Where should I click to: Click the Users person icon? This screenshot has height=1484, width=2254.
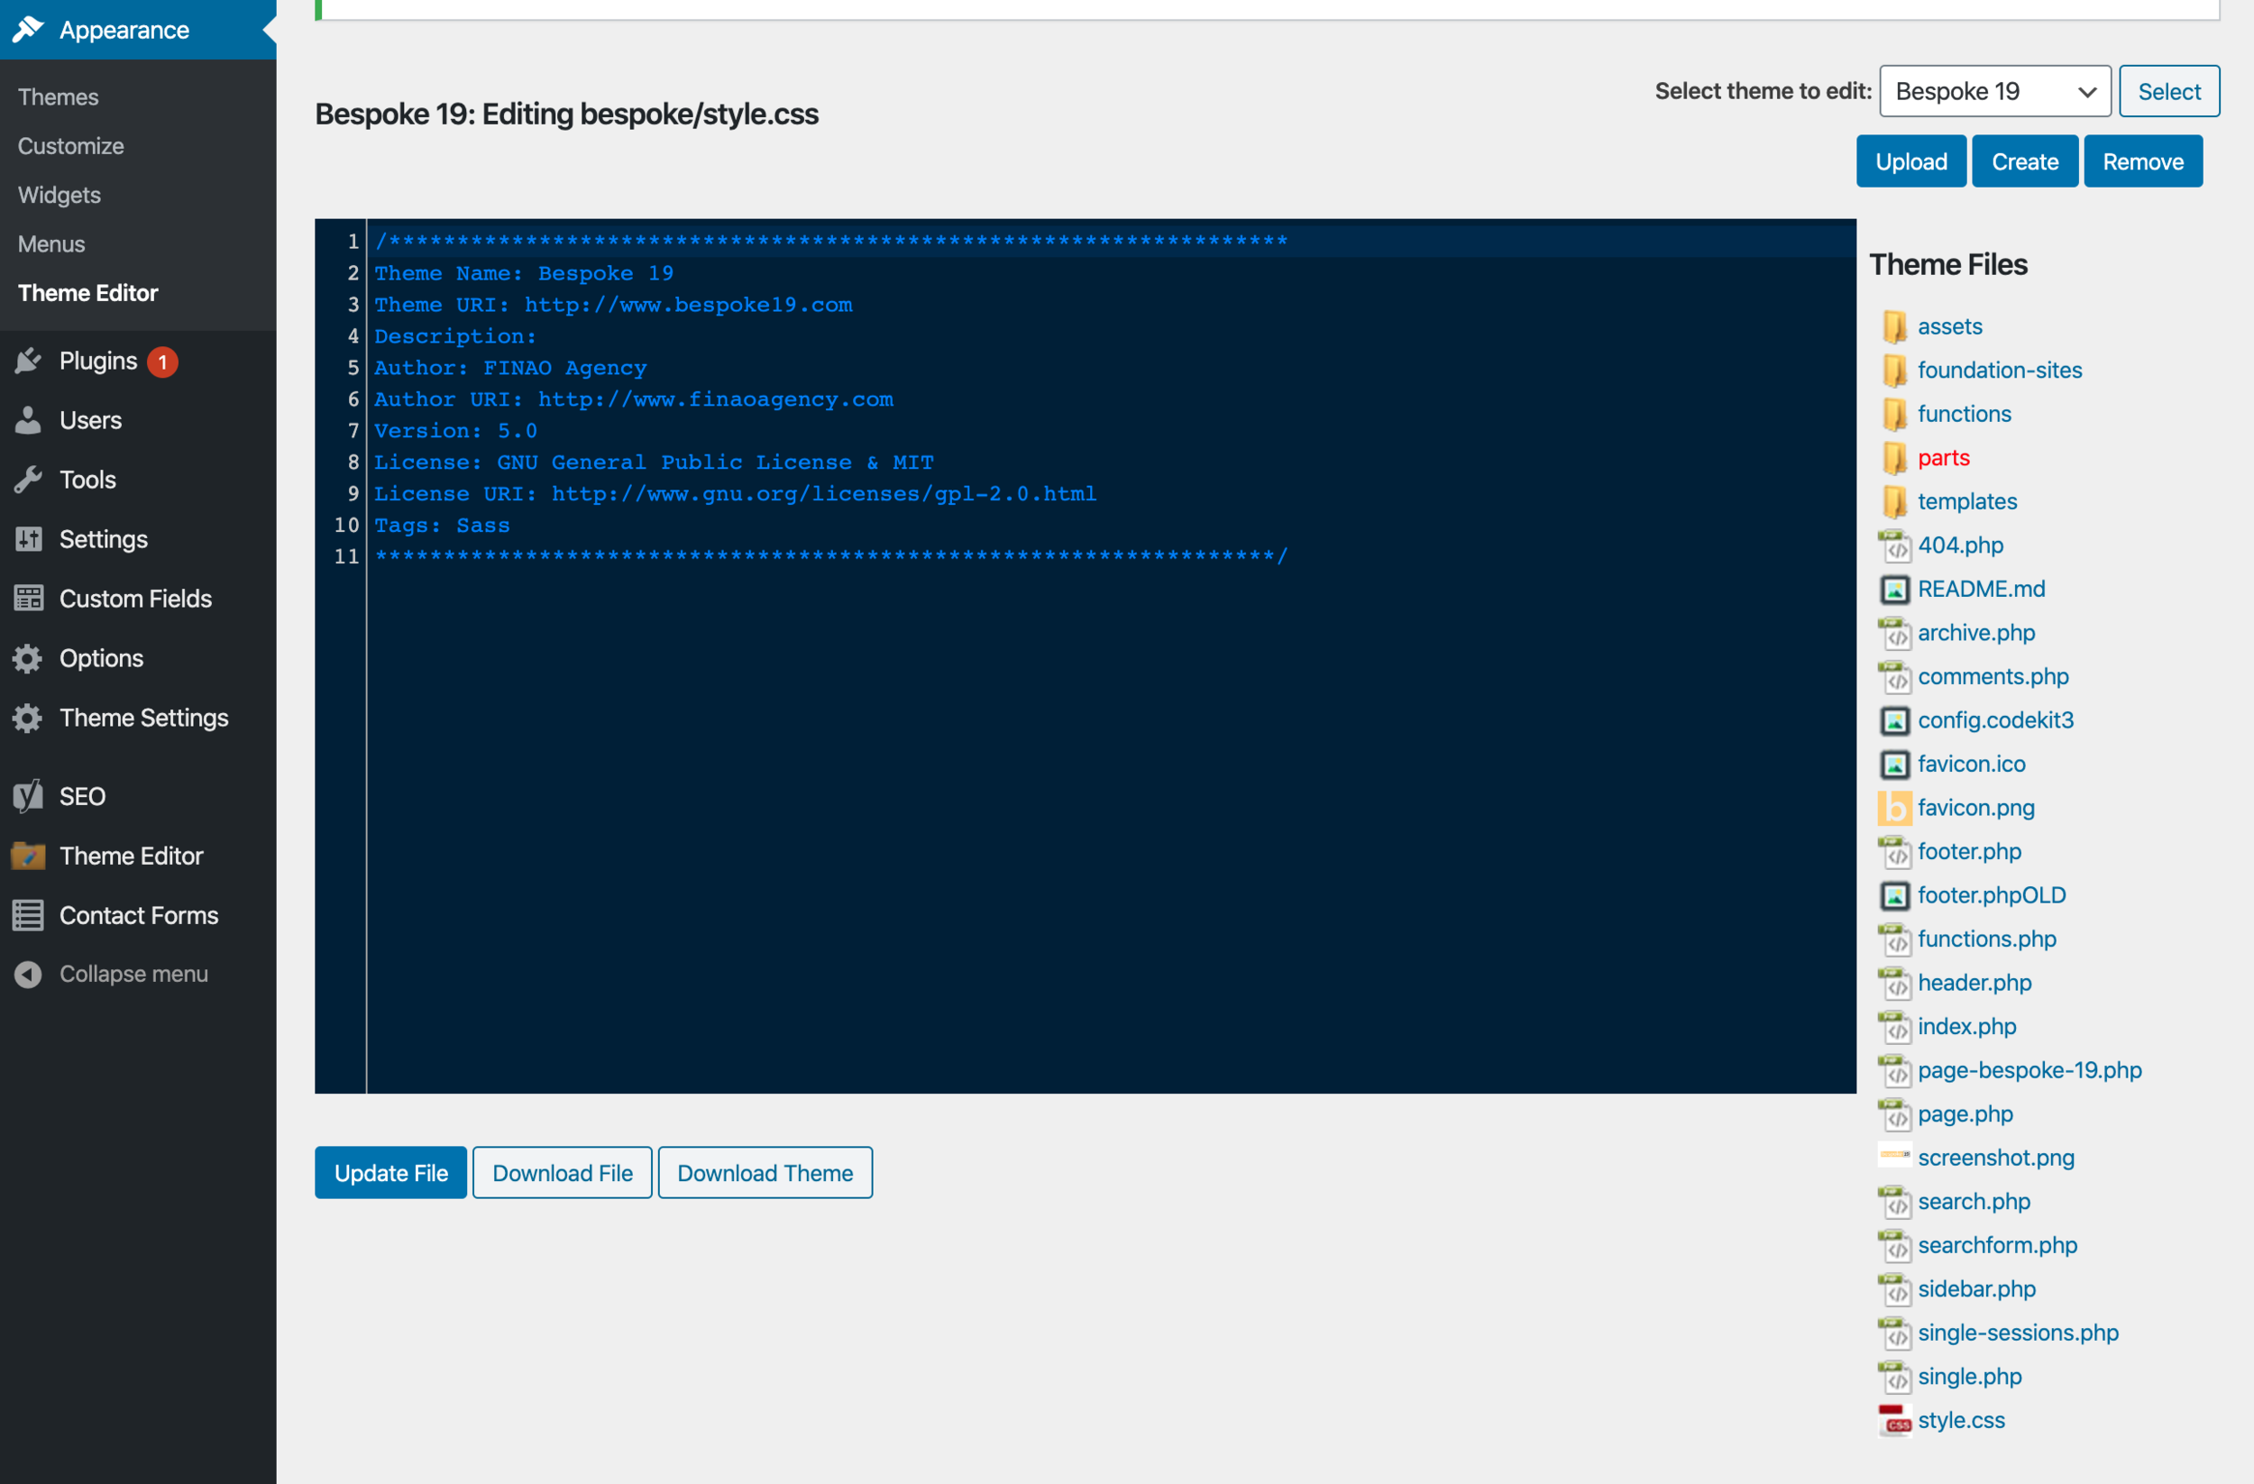tap(29, 420)
